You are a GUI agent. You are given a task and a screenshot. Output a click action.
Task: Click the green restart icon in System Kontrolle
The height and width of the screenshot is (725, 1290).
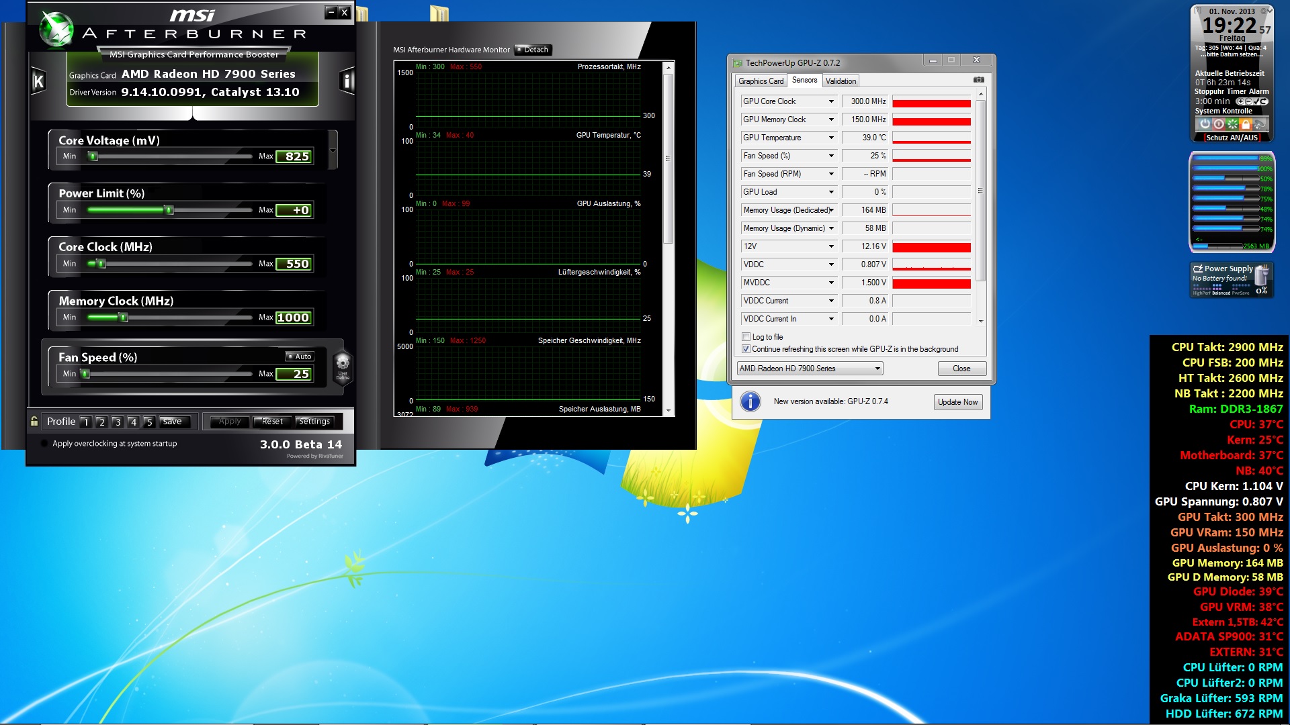point(1232,124)
